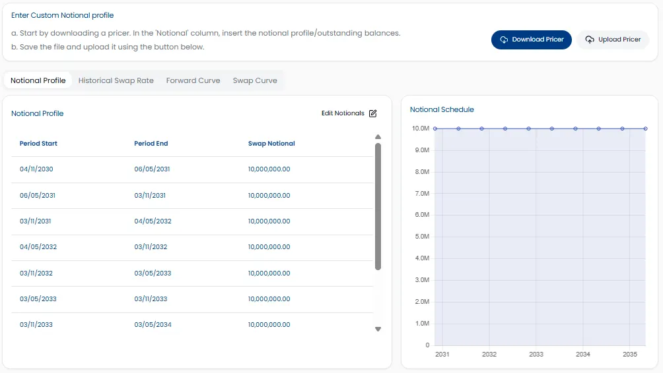Click Swap Notional column header

pos(271,144)
